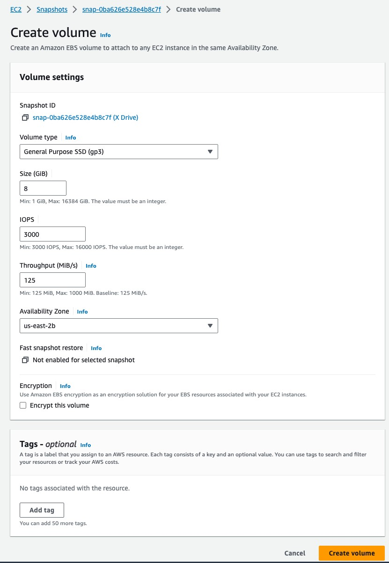Focus the Size (GiB) input field

(x=43, y=188)
